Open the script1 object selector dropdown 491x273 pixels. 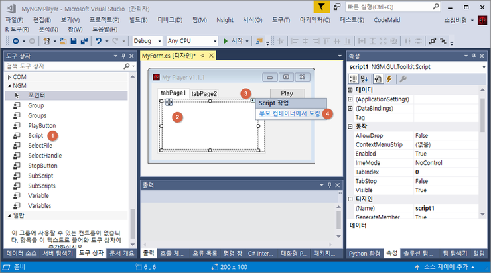(484, 67)
